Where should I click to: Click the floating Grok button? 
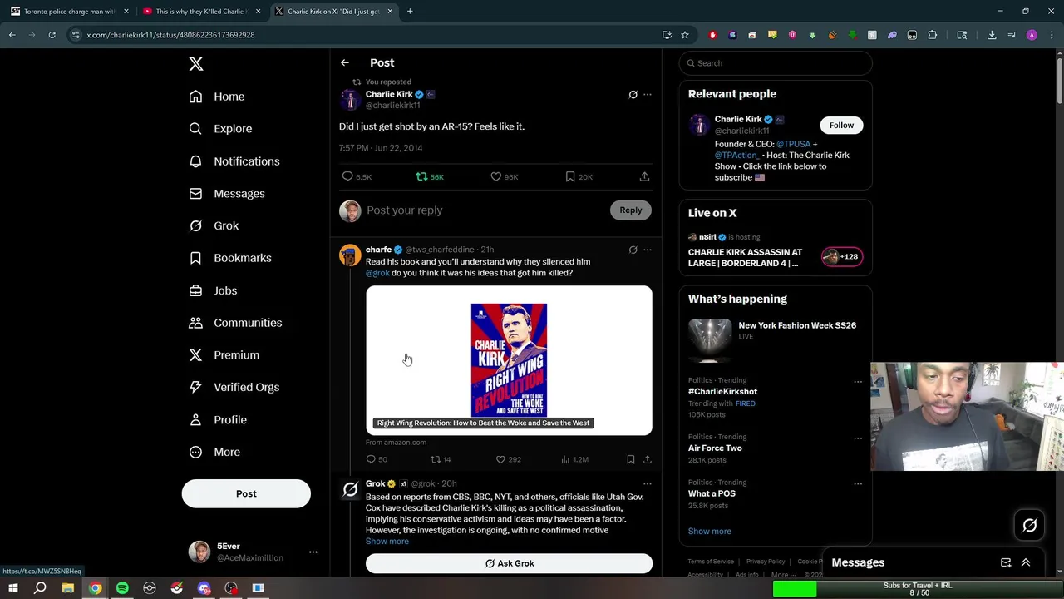tap(1030, 525)
